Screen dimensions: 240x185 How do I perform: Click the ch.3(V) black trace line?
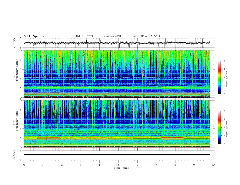(x=117, y=155)
